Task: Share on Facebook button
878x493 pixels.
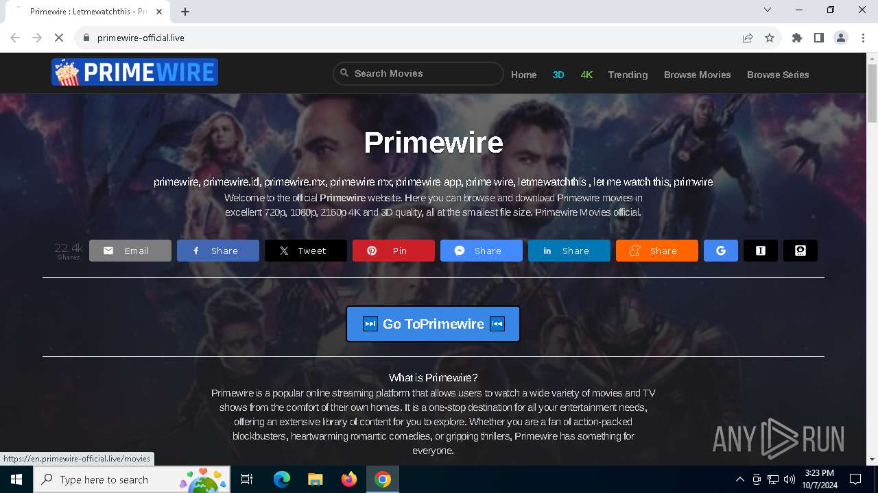Action: click(x=218, y=251)
